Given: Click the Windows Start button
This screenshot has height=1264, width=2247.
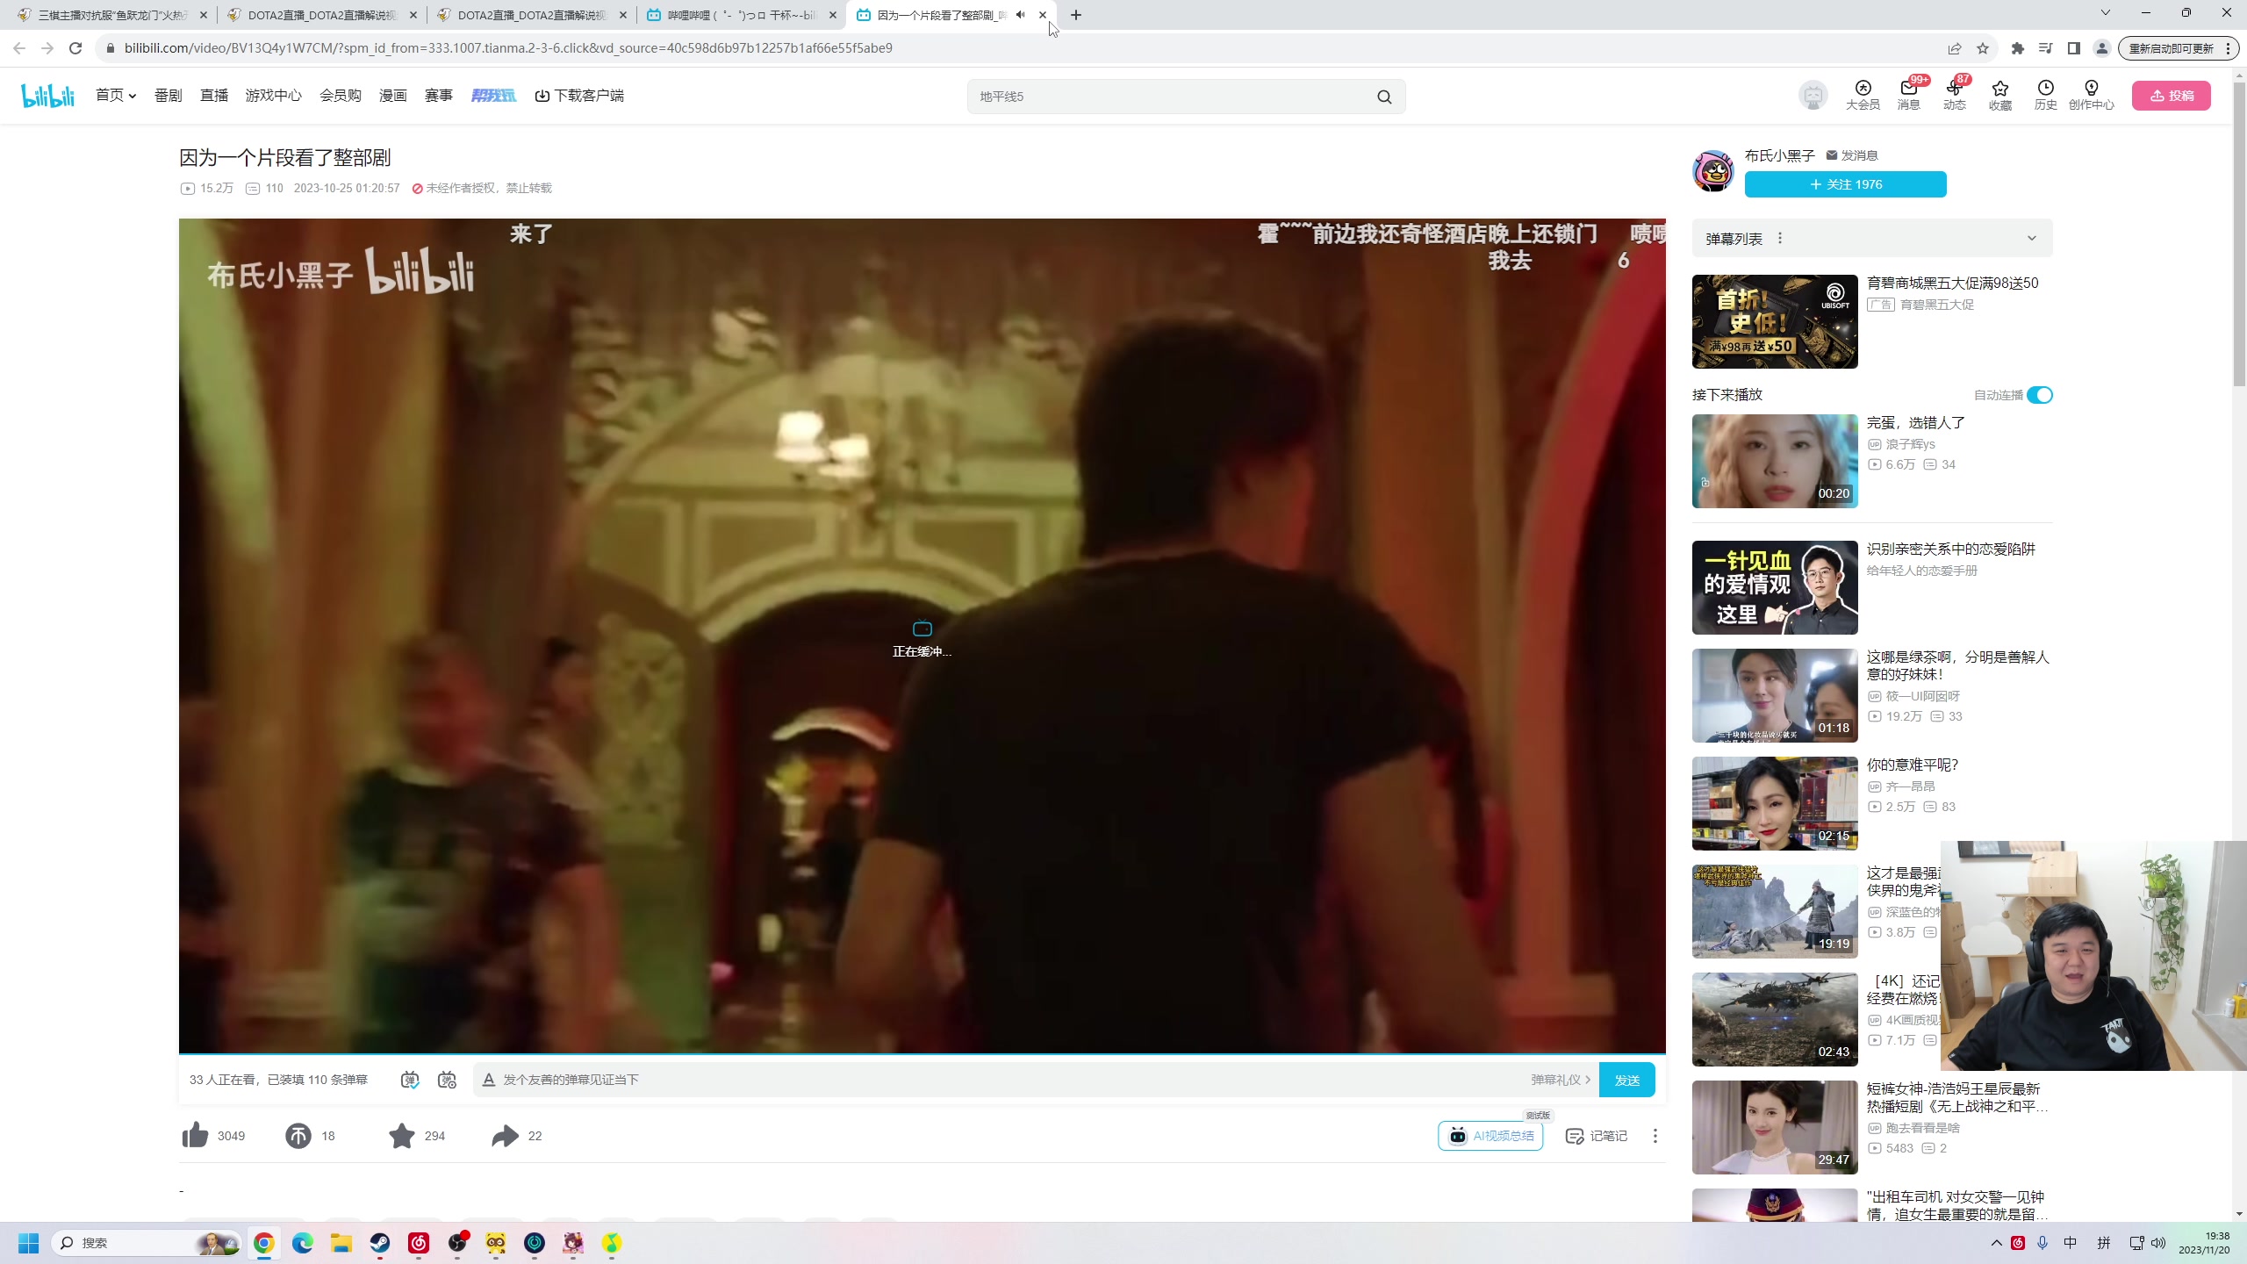Looking at the screenshot, I should (29, 1243).
